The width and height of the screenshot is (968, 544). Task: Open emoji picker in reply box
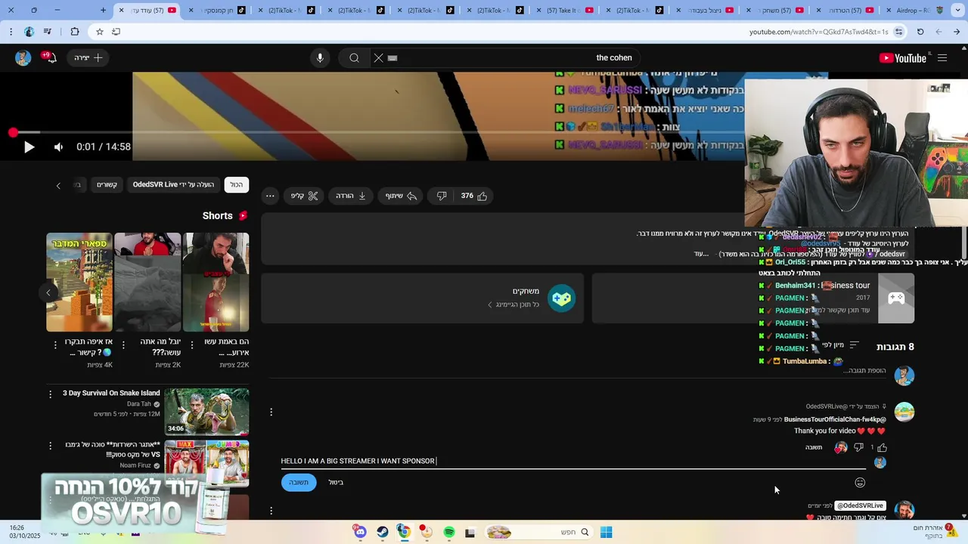(860, 482)
